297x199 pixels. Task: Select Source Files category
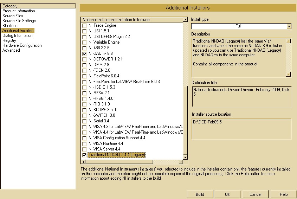click(13, 16)
